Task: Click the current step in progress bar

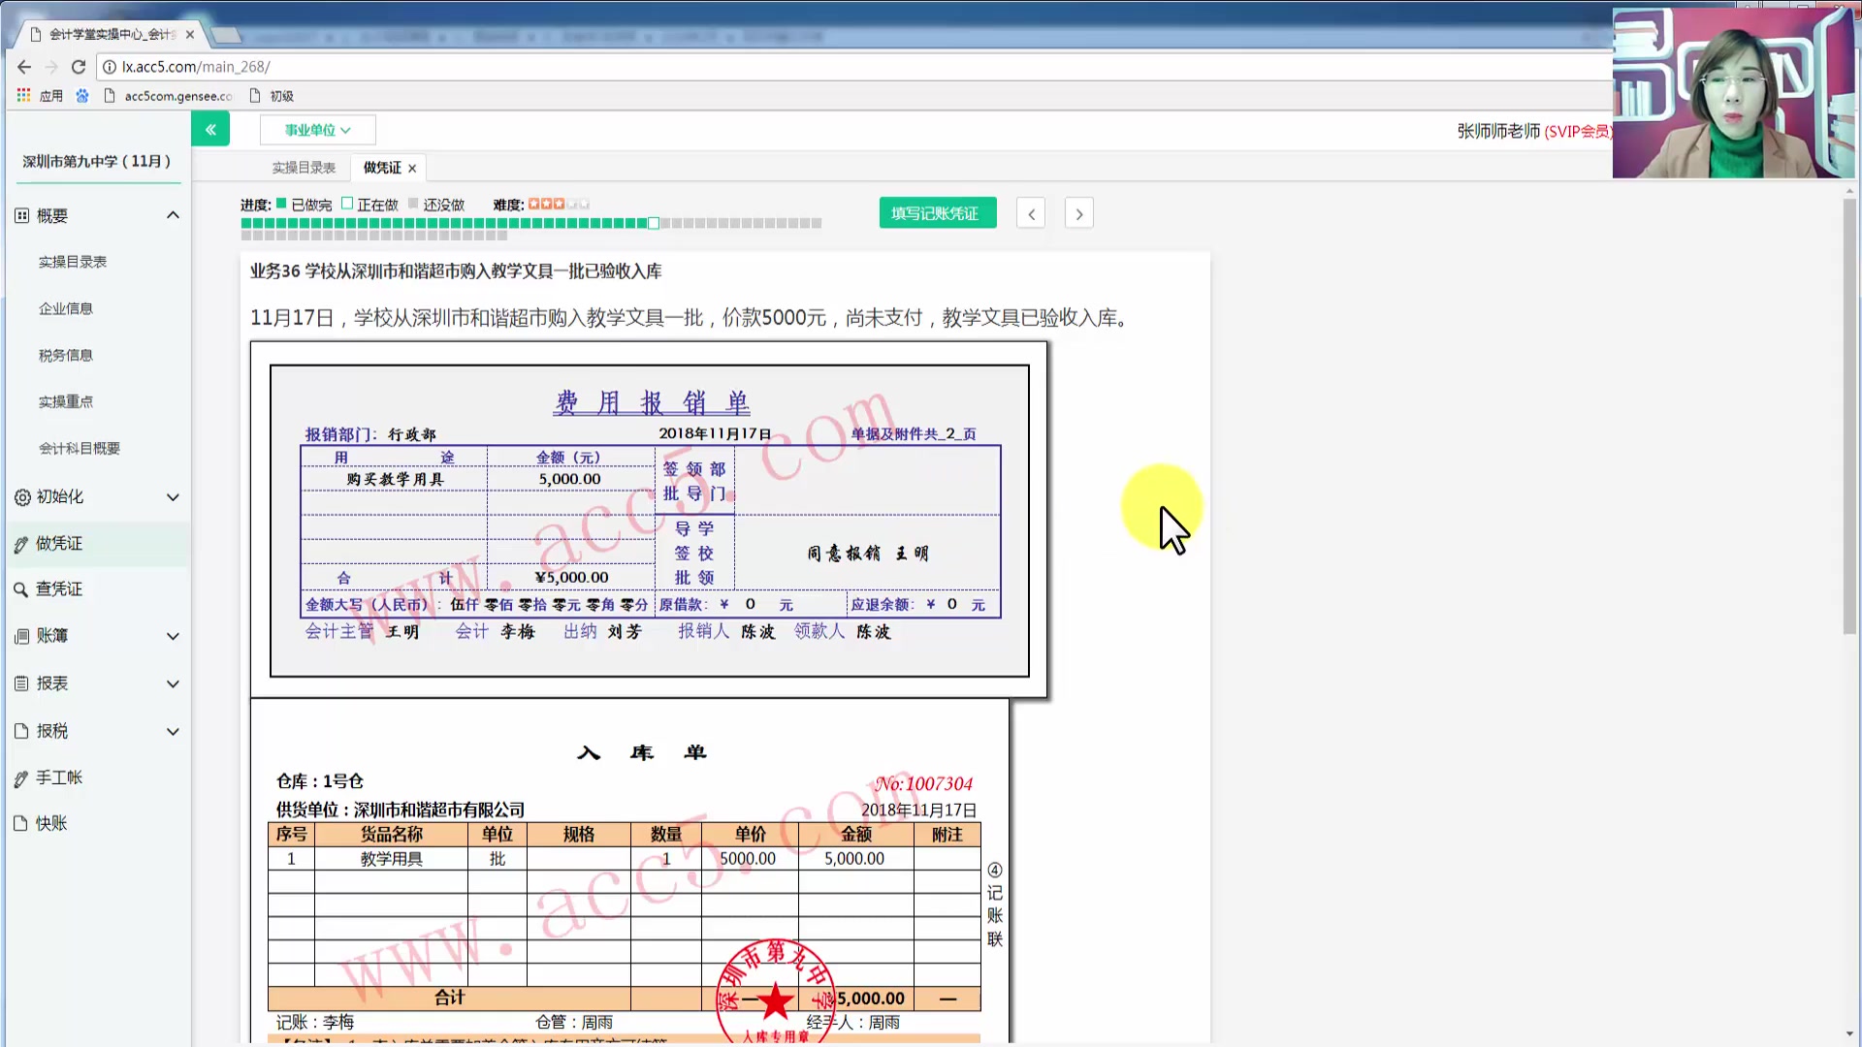Action: pyautogui.click(x=655, y=224)
